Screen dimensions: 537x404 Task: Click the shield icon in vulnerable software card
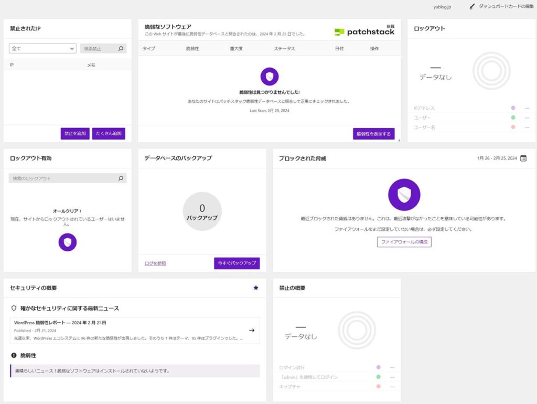270,77
